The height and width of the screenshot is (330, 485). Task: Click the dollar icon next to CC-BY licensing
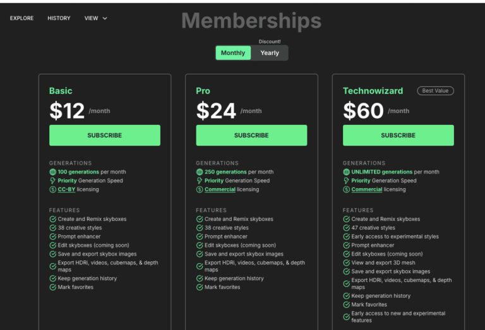click(x=52, y=189)
